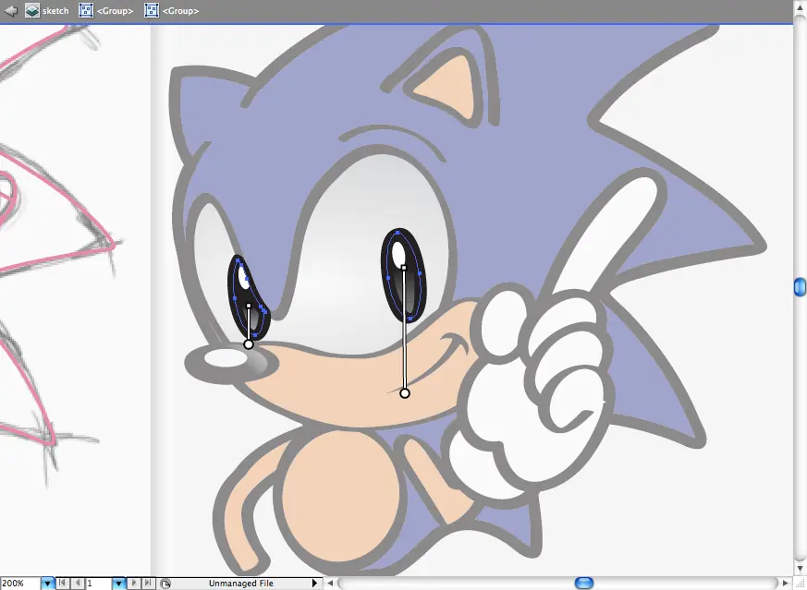This screenshot has width=807, height=590.
Task: Click the first <Group> breadcrumb
Action: (x=106, y=10)
